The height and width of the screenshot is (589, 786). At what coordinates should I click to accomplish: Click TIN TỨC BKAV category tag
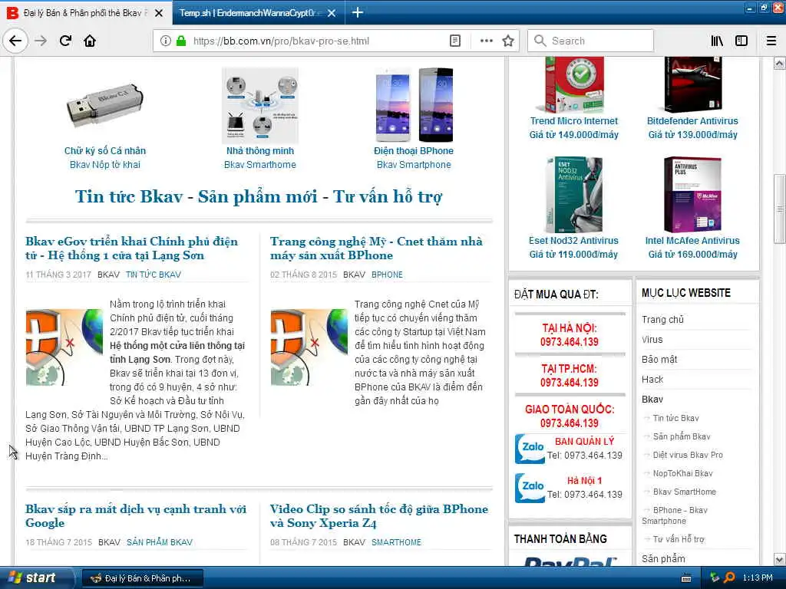(154, 275)
